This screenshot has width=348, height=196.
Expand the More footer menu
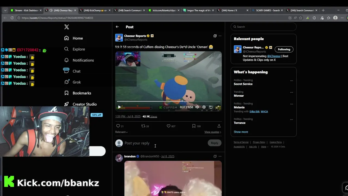click(265, 147)
